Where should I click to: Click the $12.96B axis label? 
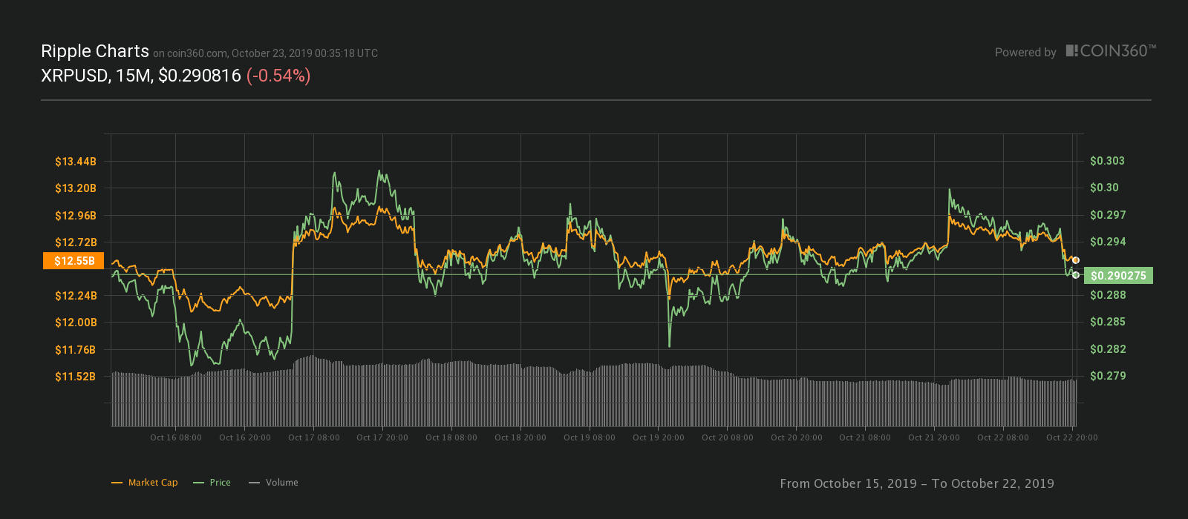click(76, 216)
